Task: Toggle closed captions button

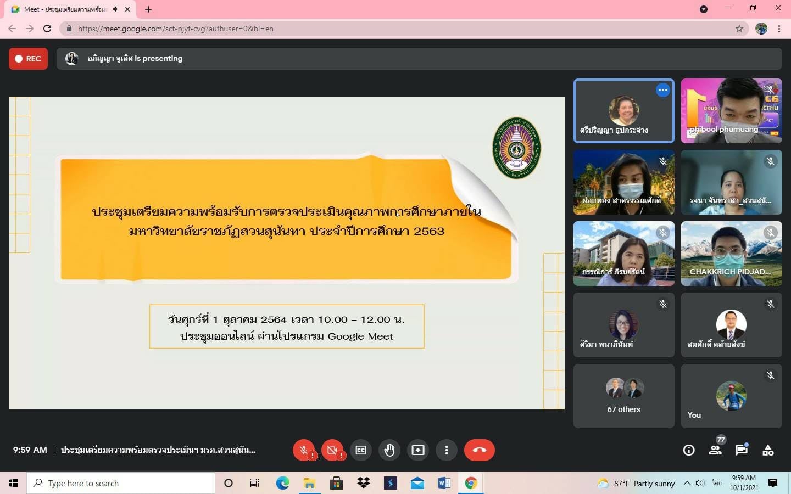Action: click(x=361, y=450)
